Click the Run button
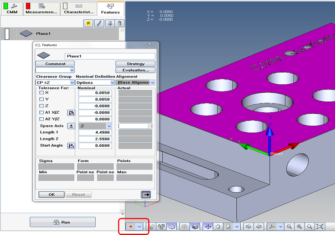Image resolution: width=335 pixels, height=235 pixels. coord(63,222)
